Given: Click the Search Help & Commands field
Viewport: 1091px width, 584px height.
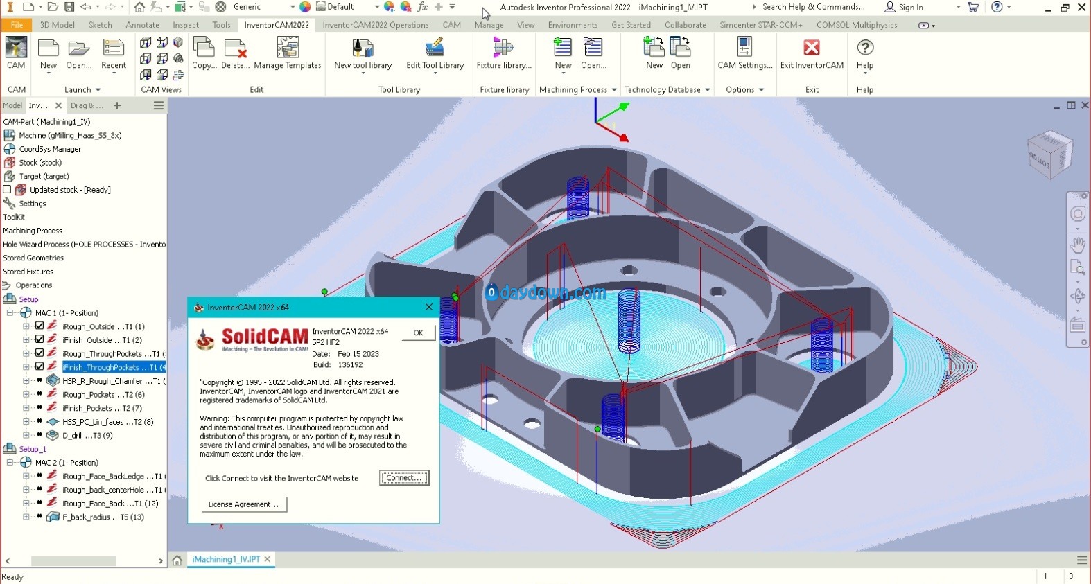Looking at the screenshot, I should [x=813, y=7].
